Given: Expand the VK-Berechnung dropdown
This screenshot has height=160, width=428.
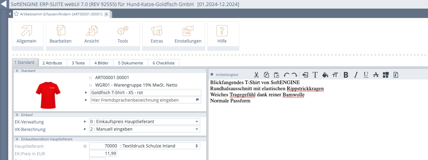Looking at the screenshot, I should [x=197, y=129].
